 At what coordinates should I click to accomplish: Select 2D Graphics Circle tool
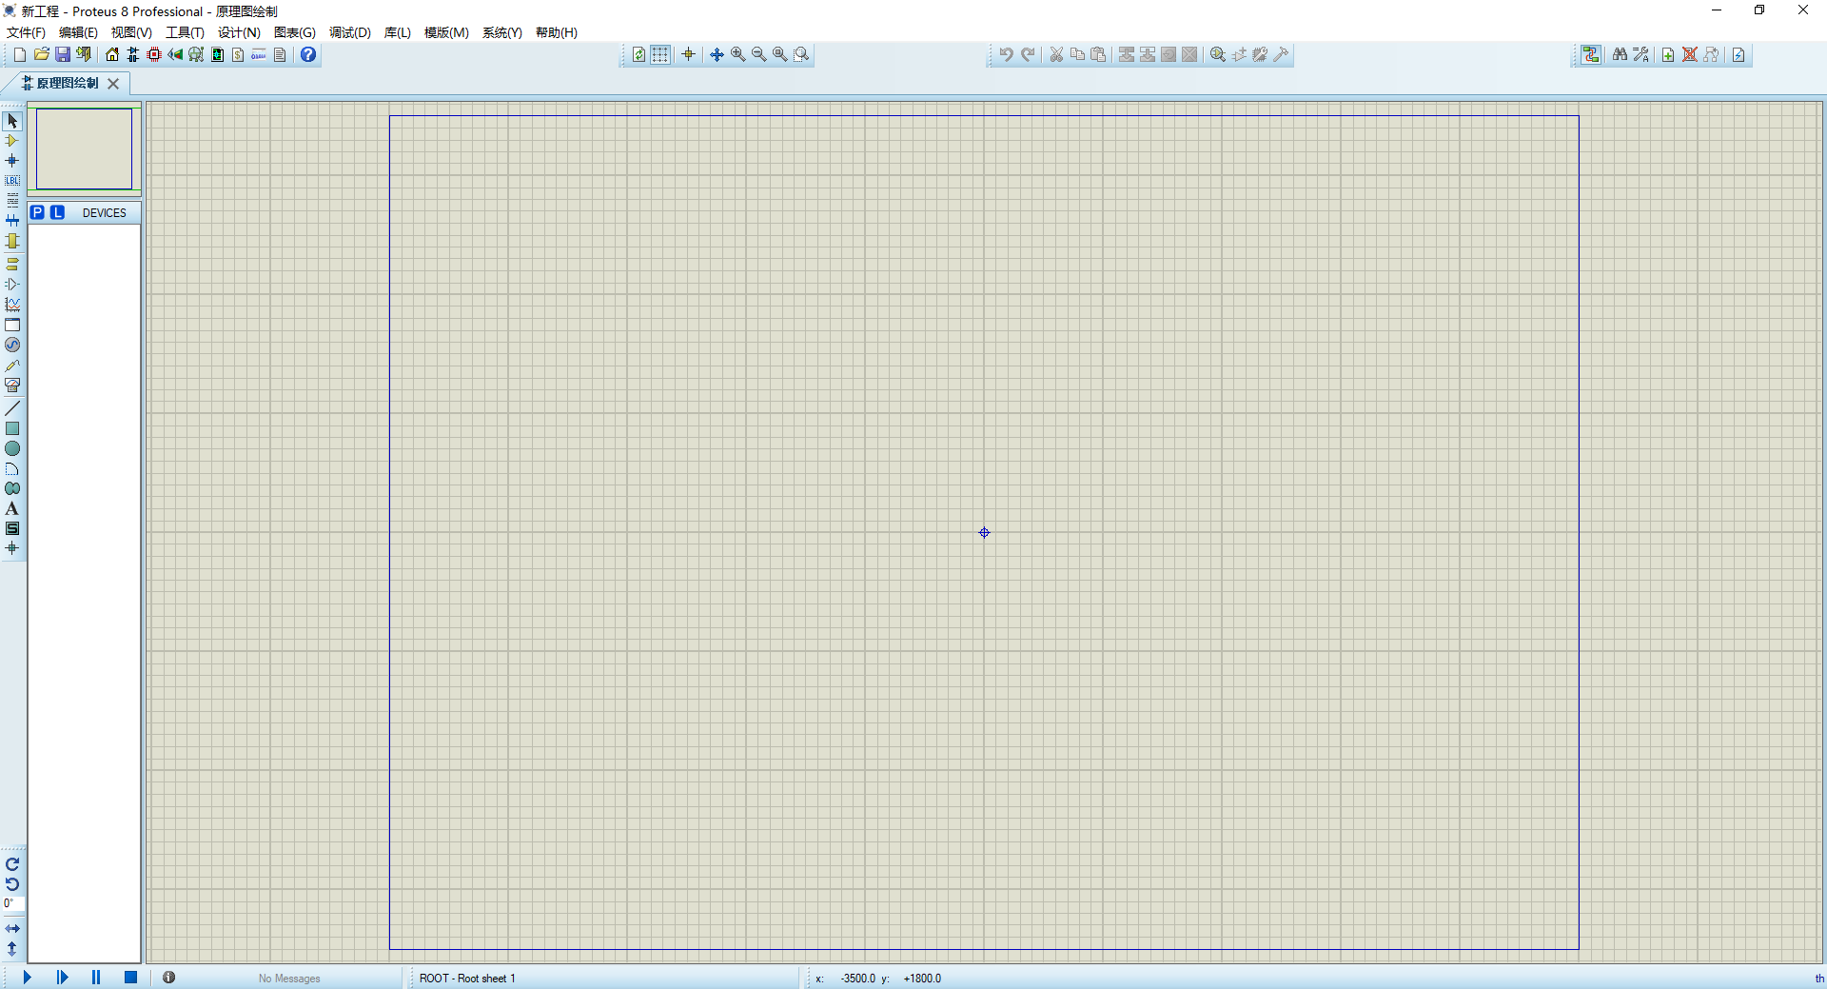click(12, 448)
